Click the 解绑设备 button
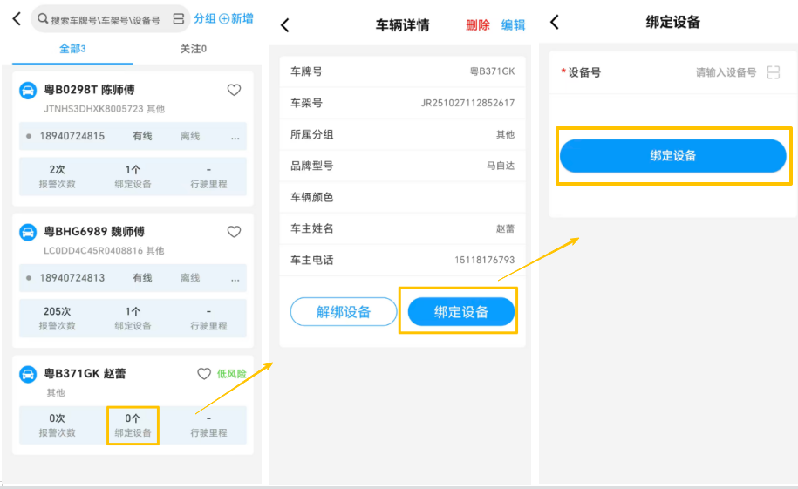Viewport: 798px width, 489px height. (343, 312)
